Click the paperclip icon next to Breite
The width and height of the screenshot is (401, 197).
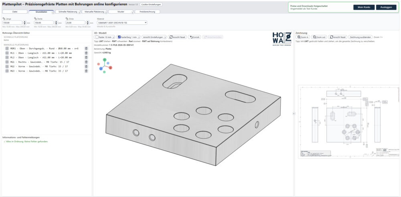[35, 19]
